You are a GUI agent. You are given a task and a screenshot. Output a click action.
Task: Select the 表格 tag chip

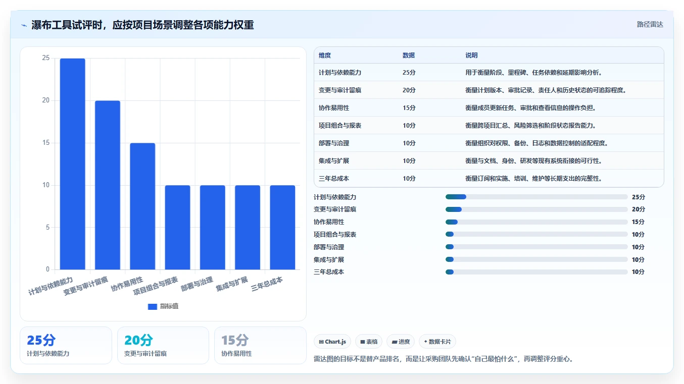(369, 342)
